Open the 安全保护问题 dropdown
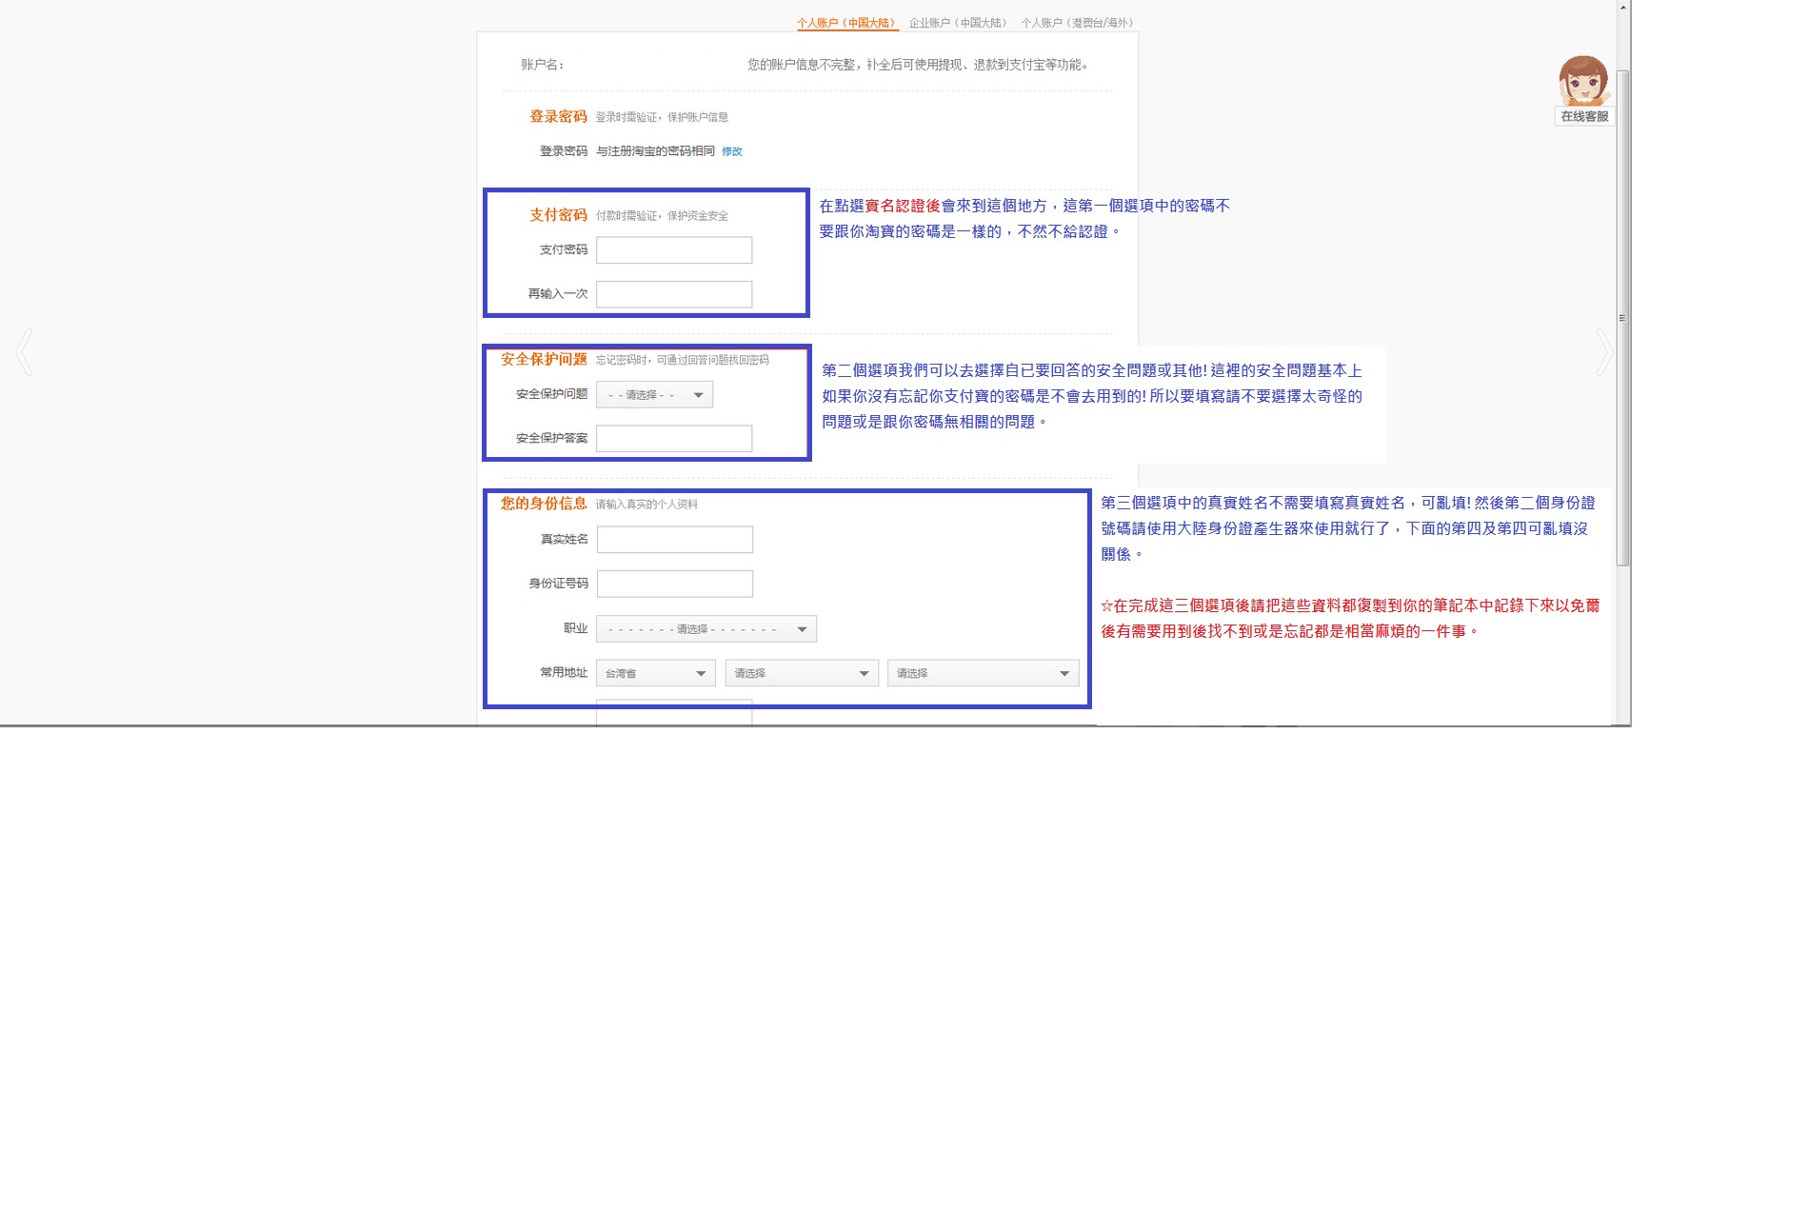This screenshot has height=1210, width=1809. point(655,395)
